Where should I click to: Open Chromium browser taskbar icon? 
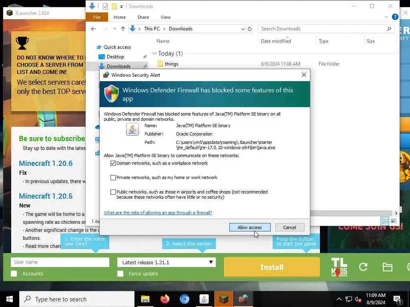click(184, 299)
